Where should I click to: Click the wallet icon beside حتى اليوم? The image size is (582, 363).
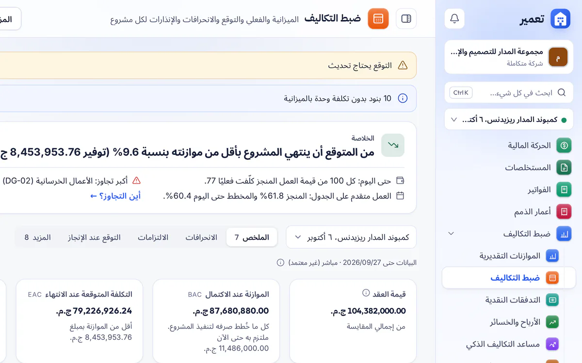click(x=400, y=181)
